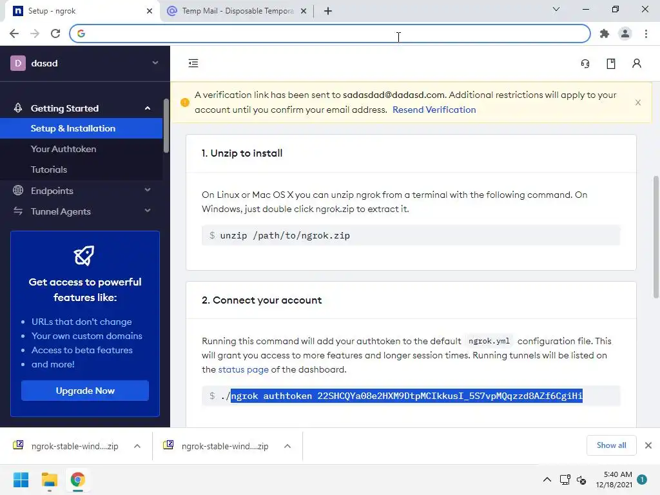Expand first download's options chevron
This screenshot has height=495, width=660.
(x=137, y=446)
